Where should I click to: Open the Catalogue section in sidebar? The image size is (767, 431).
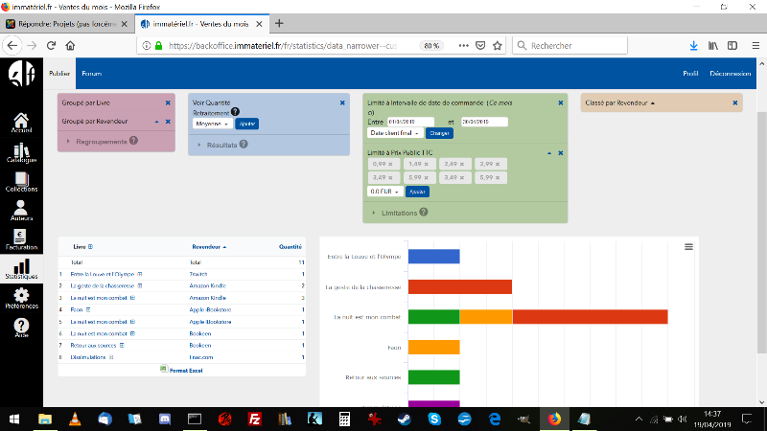point(21,153)
